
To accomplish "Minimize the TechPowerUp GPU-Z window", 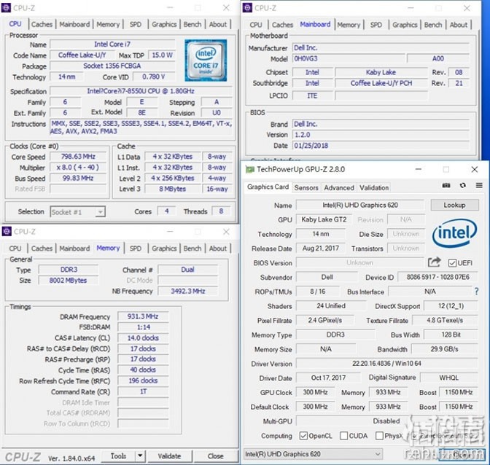I will (419, 169).
